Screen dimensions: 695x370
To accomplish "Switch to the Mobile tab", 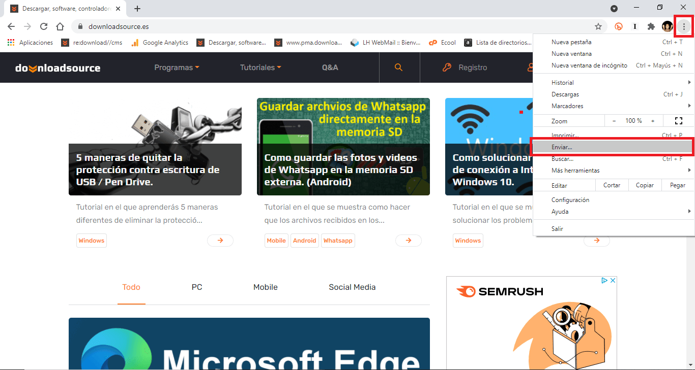I will click(x=266, y=287).
